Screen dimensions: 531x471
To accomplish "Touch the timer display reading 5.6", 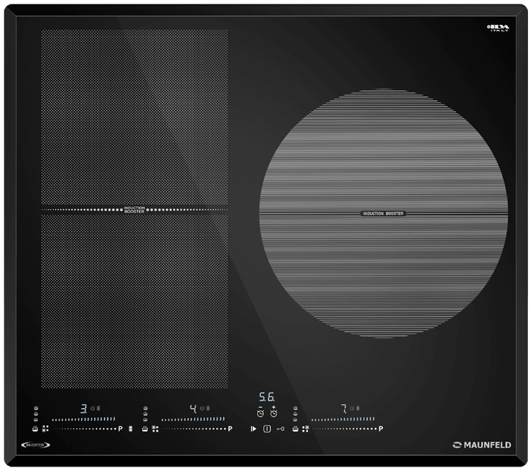I will coord(266,397).
